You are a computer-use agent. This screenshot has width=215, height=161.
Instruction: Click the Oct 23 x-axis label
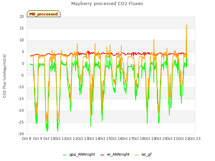pyautogui.click(x=195, y=139)
